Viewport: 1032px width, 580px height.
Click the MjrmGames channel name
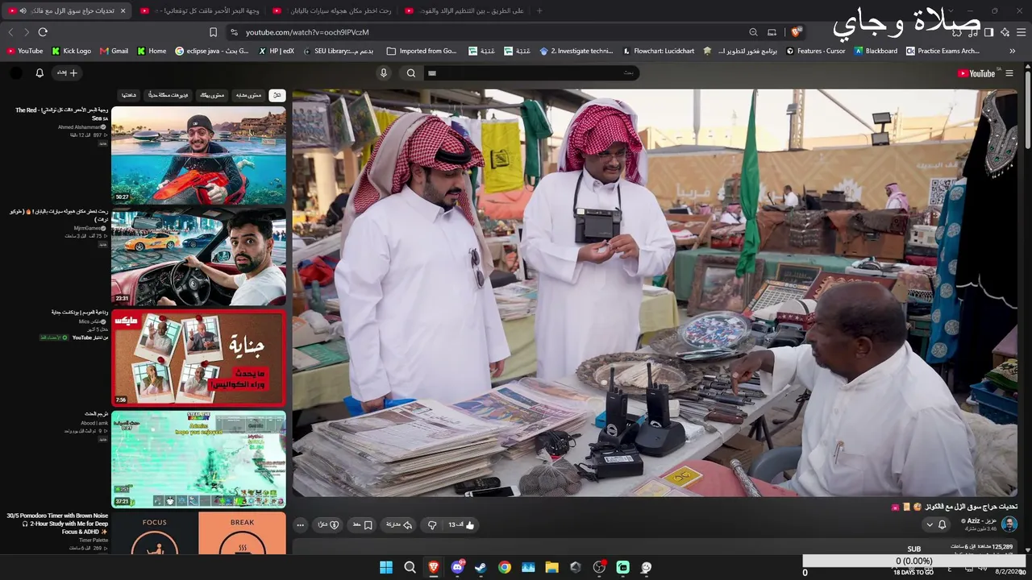coord(88,228)
